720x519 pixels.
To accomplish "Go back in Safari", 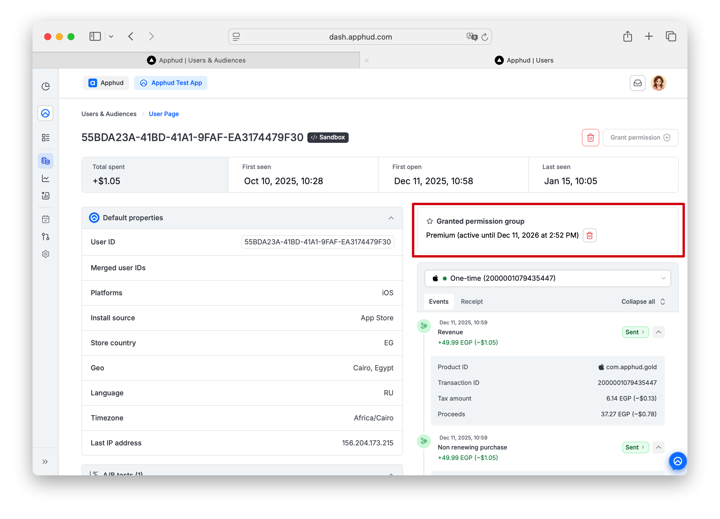I will pyautogui.click(x=131, y=37).
